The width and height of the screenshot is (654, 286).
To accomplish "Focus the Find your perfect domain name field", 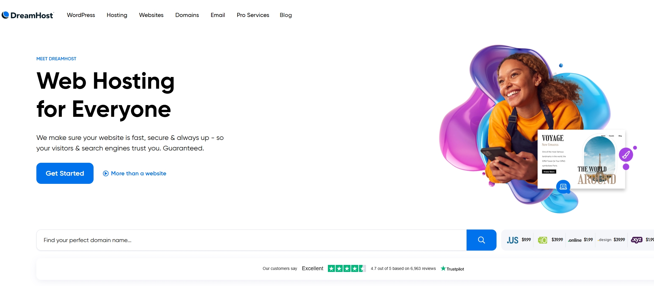I will click(x=251, y=240).
